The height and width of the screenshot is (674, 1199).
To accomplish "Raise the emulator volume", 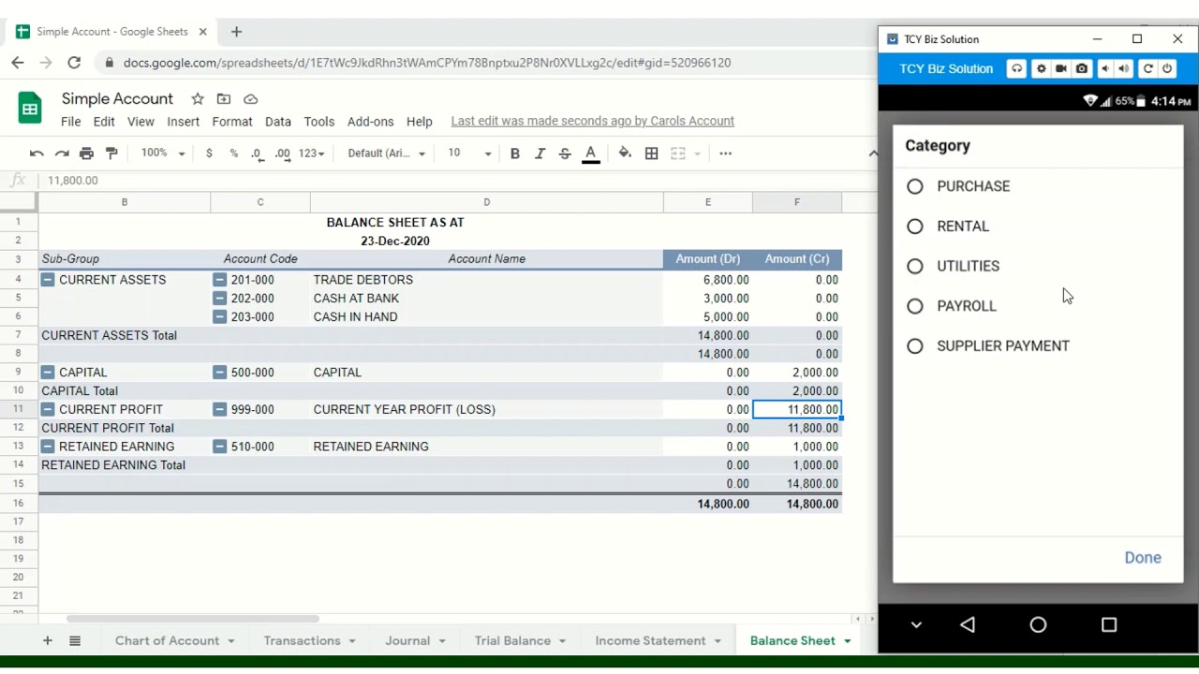I will tap(1123, 68).
